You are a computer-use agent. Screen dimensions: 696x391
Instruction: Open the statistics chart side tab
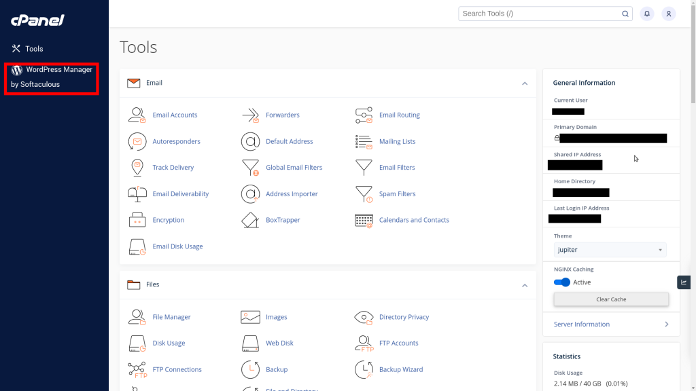pyautogui.click(x=684, y=282)
